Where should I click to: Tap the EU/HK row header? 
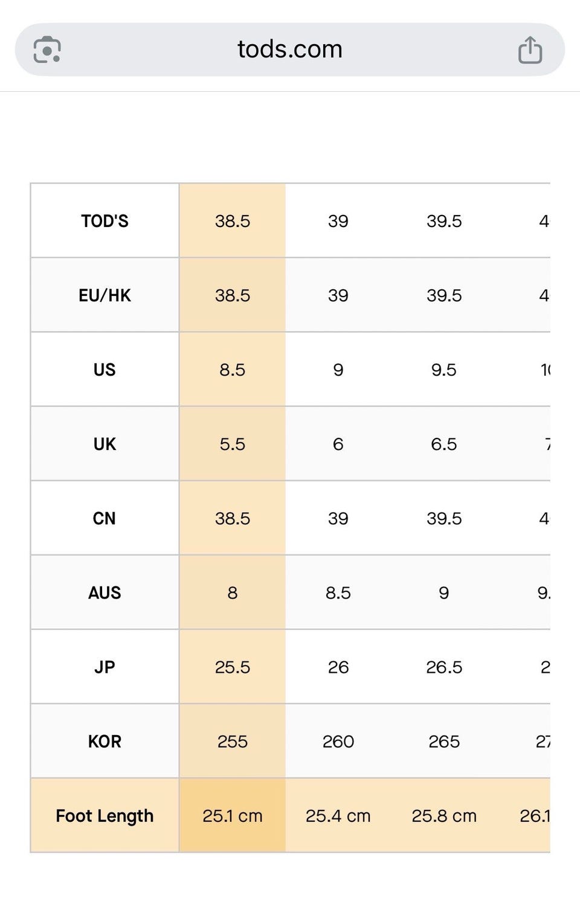[x=105, y=295]
